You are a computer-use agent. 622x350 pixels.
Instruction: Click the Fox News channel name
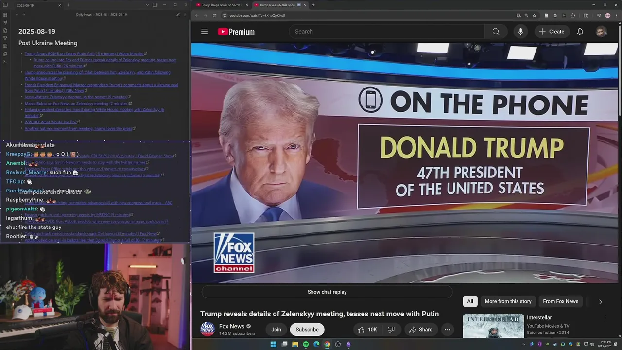pos(232,326)
